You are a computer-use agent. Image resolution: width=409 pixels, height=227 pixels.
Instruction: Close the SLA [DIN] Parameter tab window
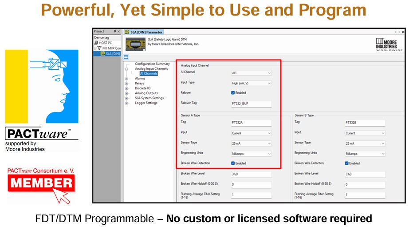point(403,32)
